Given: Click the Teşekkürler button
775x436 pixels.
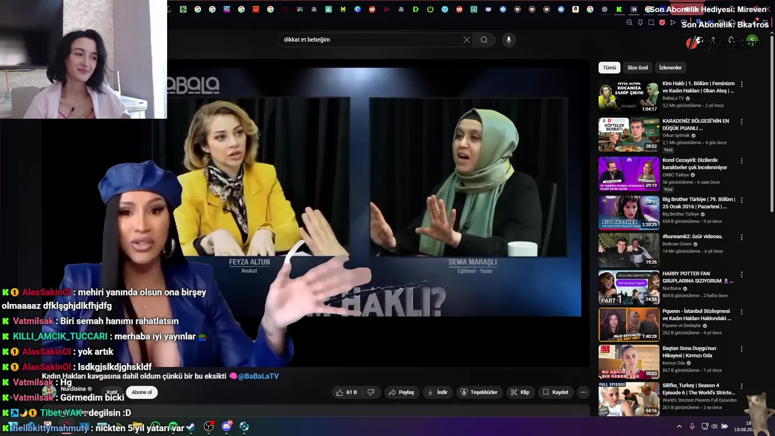Looking at the screenshot, I should pyautogui.click(x=479, y=392).
